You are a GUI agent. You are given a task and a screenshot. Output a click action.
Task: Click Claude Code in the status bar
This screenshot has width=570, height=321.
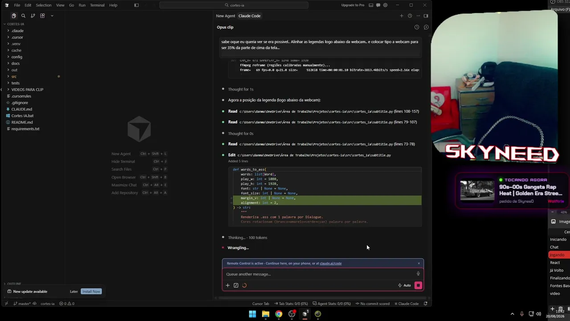[x=407, y=304]
